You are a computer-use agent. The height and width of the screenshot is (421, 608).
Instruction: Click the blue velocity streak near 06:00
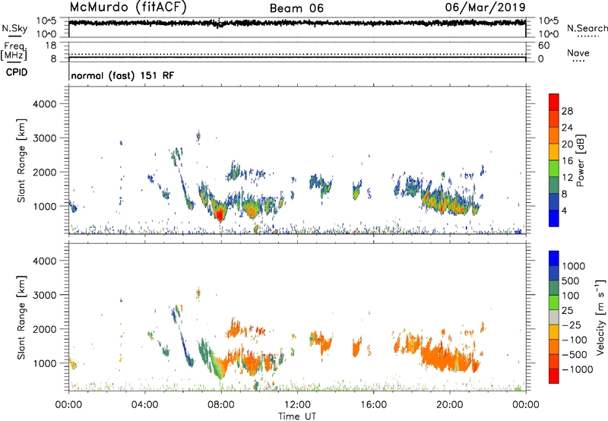point(185,348)
